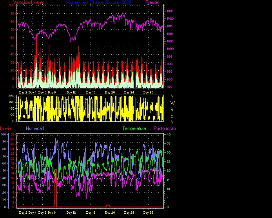
Task: Click the 975 pressure axis value
Action: (x=170, y=87)
